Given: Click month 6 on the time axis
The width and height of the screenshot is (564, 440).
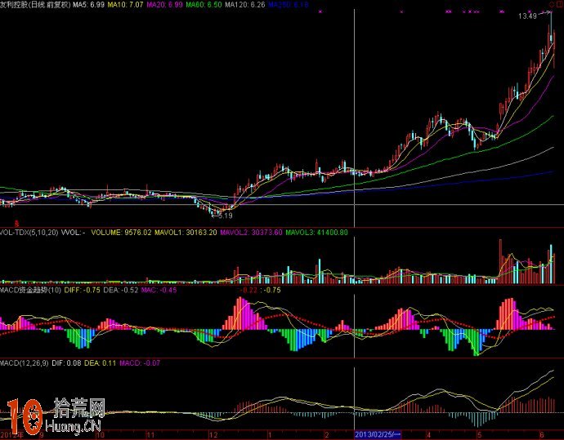Looking at the screenshot, I should 542,435.
